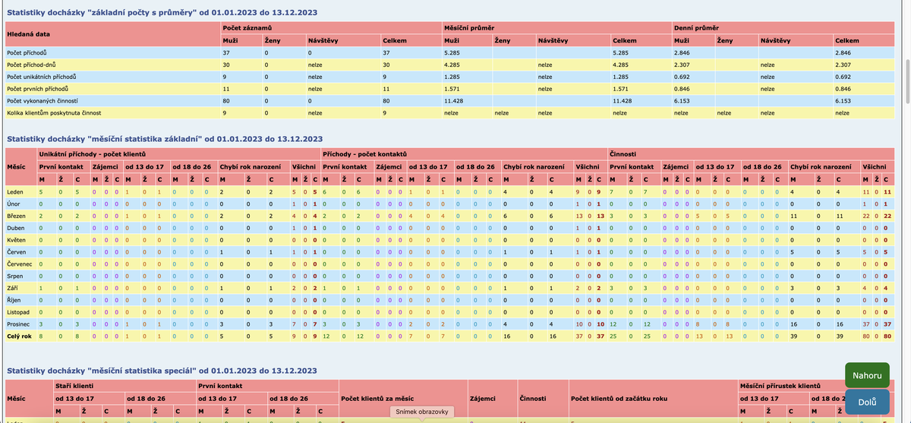Click the 'Denní průměr' header cell

[697, 27]
